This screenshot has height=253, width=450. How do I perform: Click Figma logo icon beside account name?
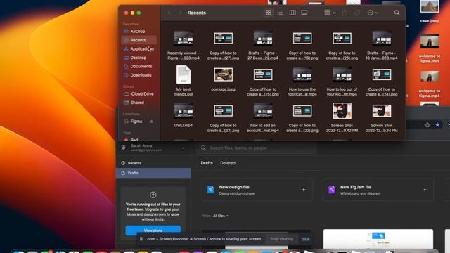click(124, 148)
